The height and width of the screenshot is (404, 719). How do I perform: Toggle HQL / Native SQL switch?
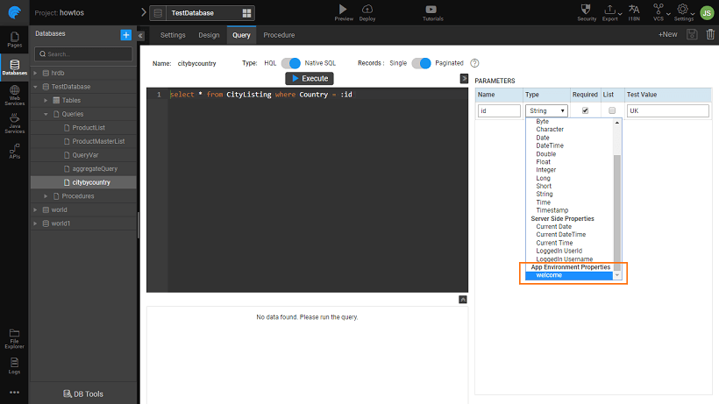(291, 63)
